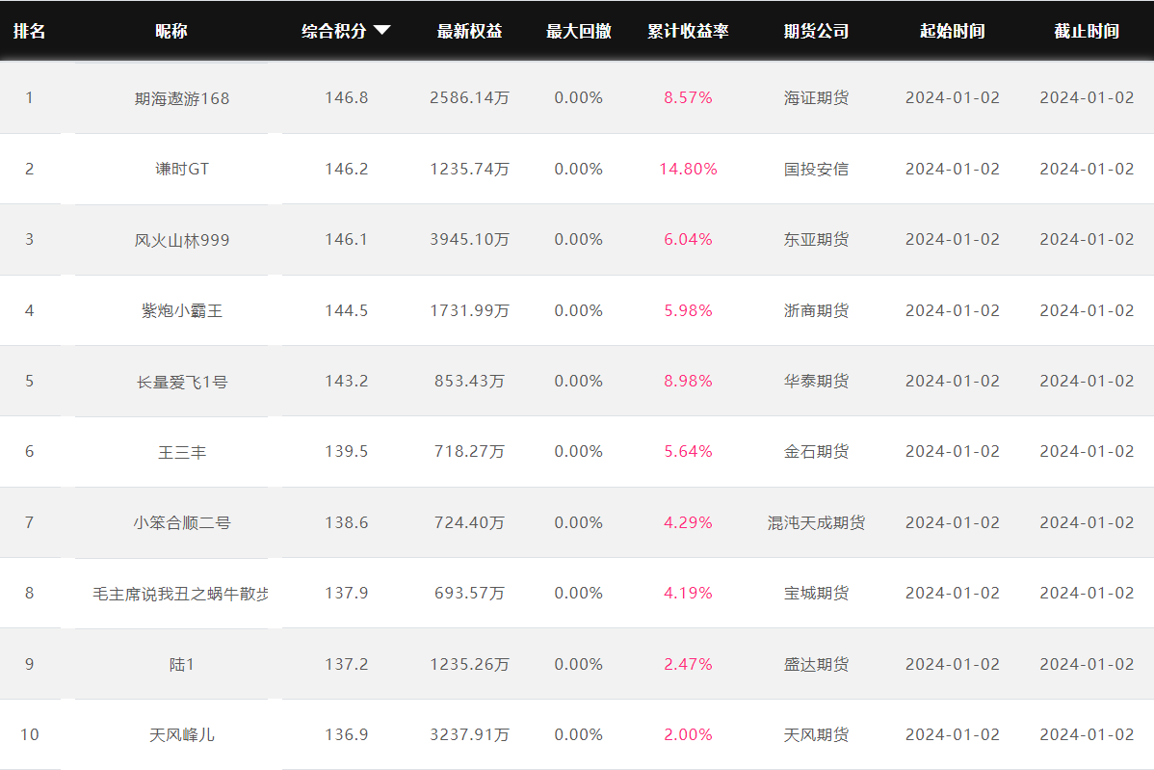Click return rate 2.00%
The height and width of the screenshot is (770, 1154).
[688, 734]
